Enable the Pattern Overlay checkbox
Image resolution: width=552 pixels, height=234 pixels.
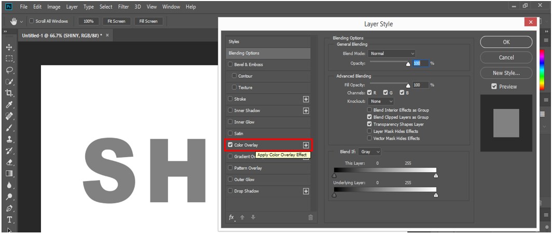pyautogui.click(x=230, y=168)
